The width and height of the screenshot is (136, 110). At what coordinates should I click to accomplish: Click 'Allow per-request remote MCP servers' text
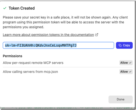click(x=33, y=63)
